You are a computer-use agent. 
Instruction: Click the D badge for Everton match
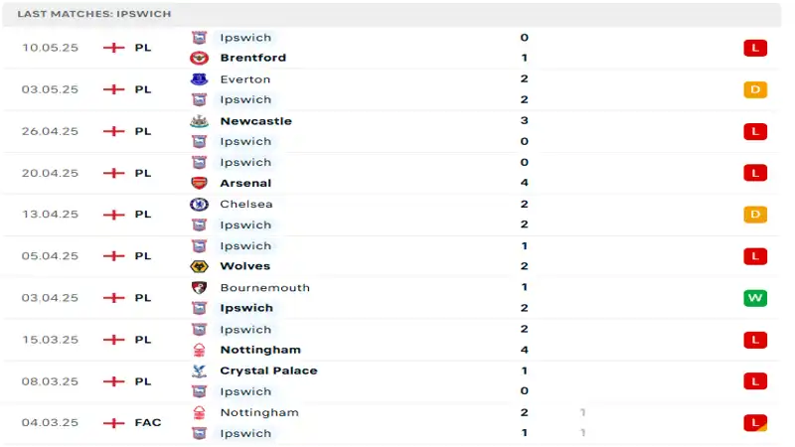pos(755,89)
